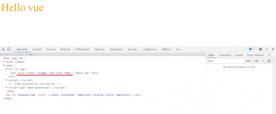Open the AdBlock tab
This screenshot has width=276, height=114.
tap(166, 49)
